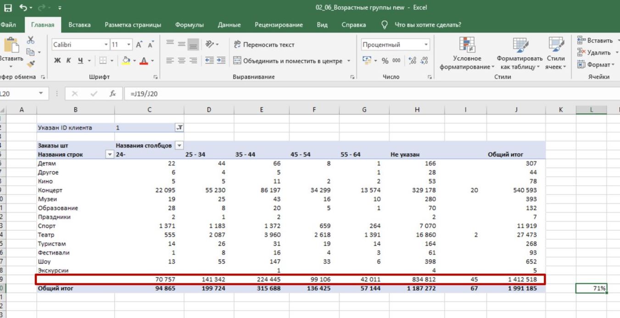Click the Save disk icon
620x318 pixels.
coord(8,7)
